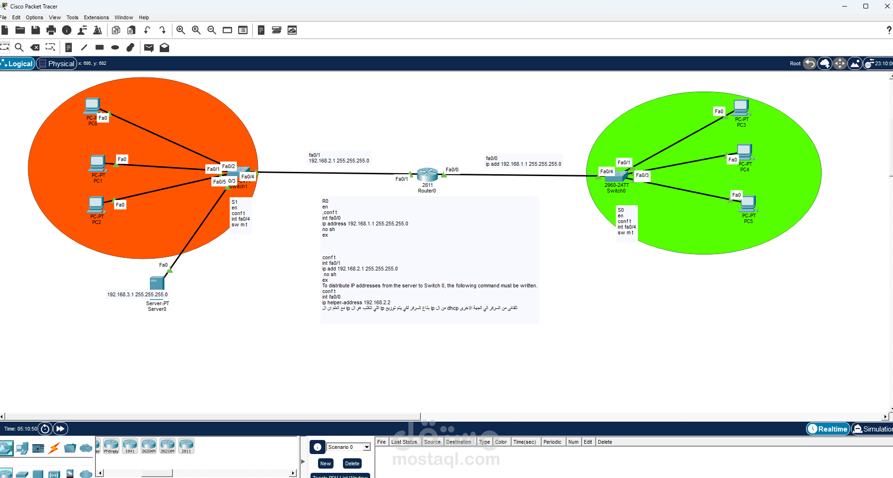The height and width of the screenshot is (478, 893).
Task: Open the Tools menu
Action: 72,17
